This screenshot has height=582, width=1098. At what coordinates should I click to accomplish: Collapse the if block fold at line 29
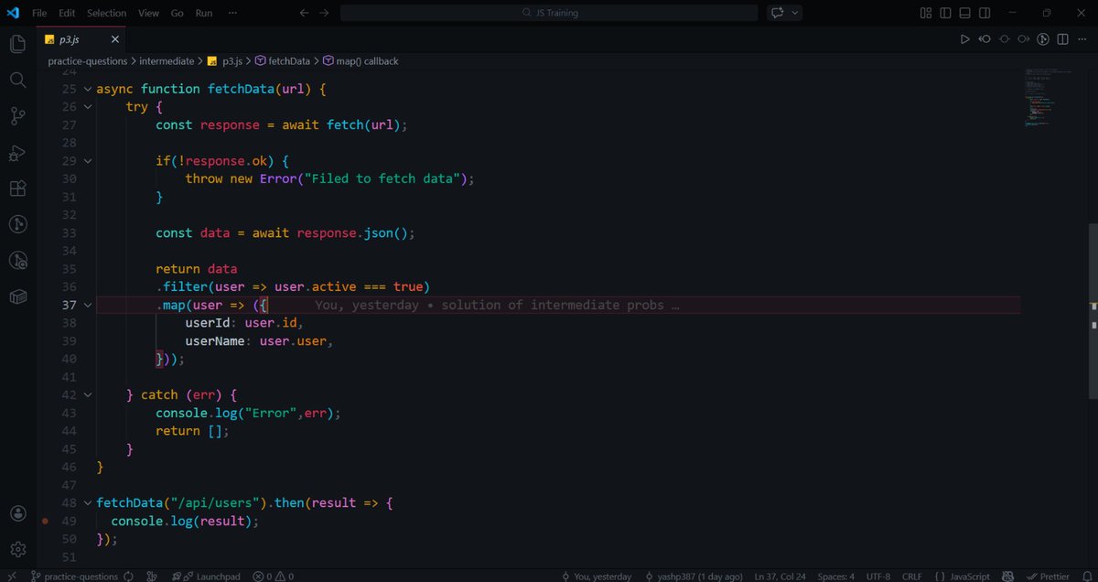tap(88, 161)
